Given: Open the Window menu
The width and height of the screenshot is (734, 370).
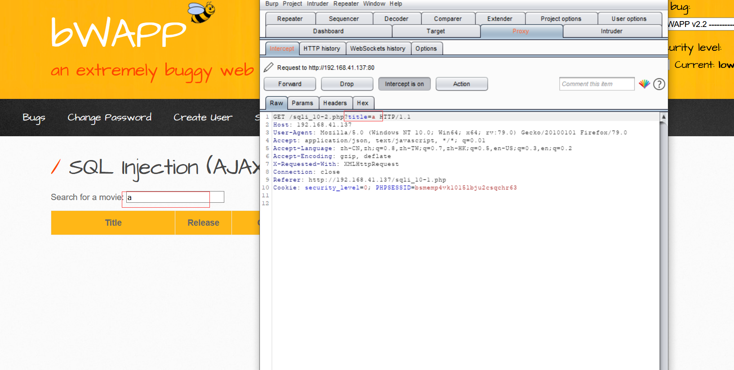Looking at the screenshot, I should [x=374, y=4].
